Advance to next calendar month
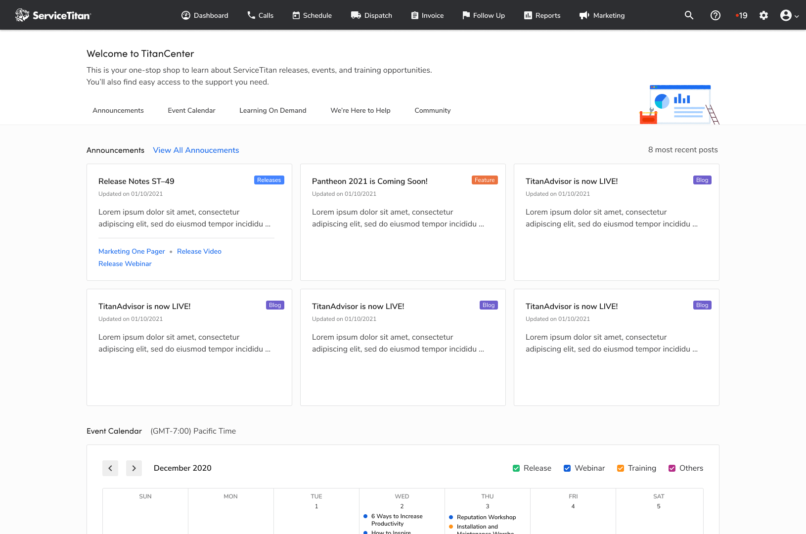The width and height of the screenshot is (806, 534). [x=134, y=468]
